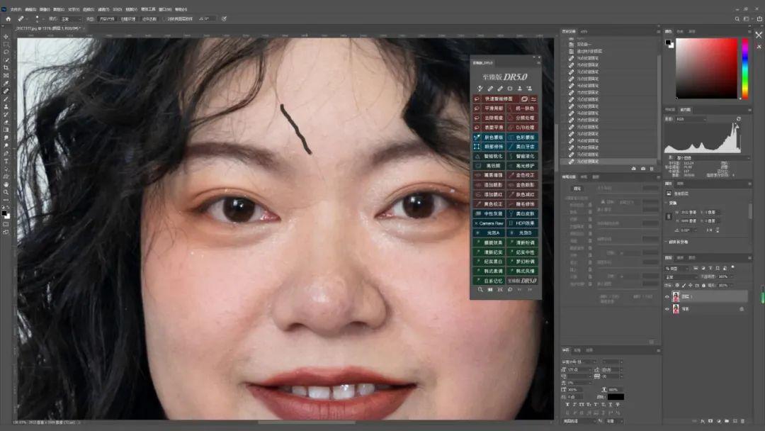
Task: Hide the 图层 1 layer visibility eye
Action: pos(666,296)
